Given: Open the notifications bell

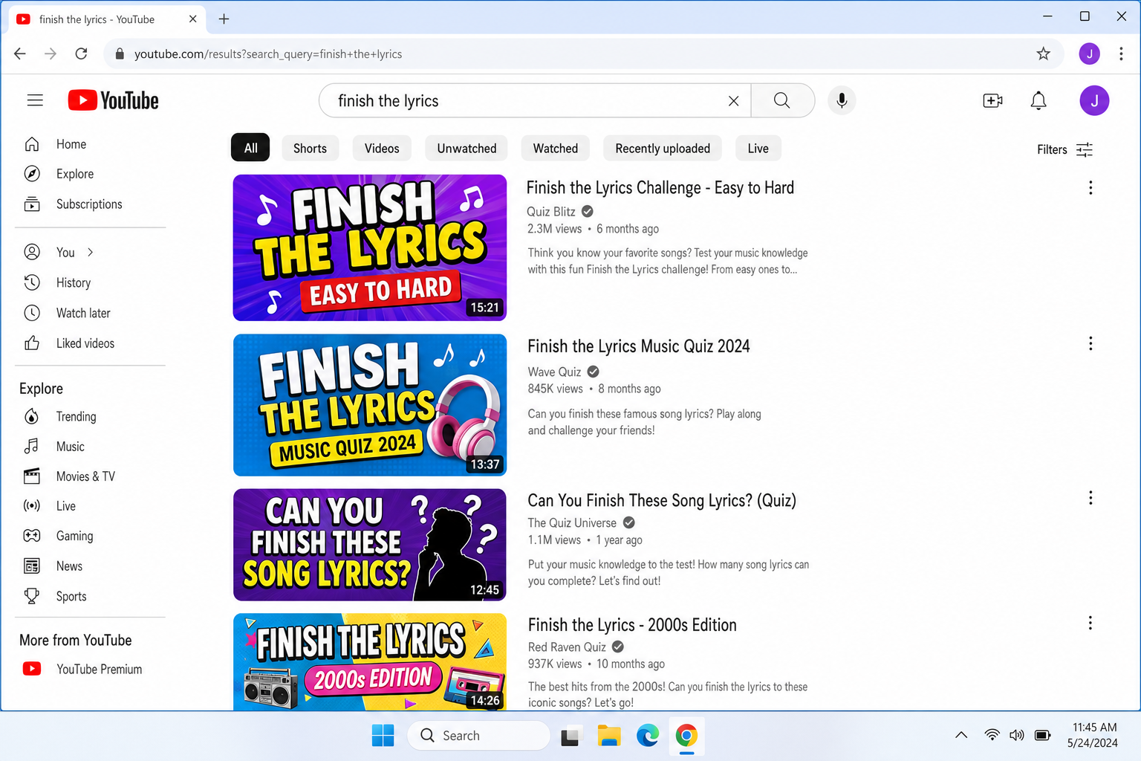Looking at the screenshot, I should coord(1038,100).
